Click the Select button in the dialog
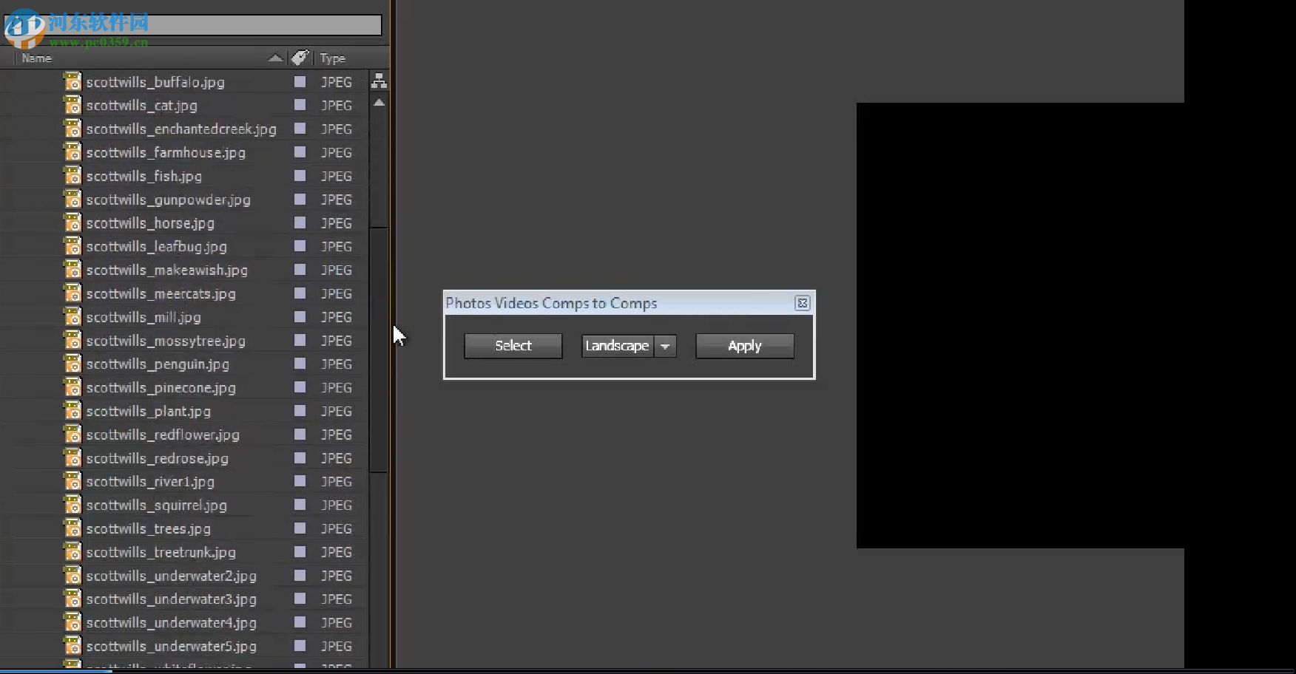1296x674 pixels. pos(513,346)
